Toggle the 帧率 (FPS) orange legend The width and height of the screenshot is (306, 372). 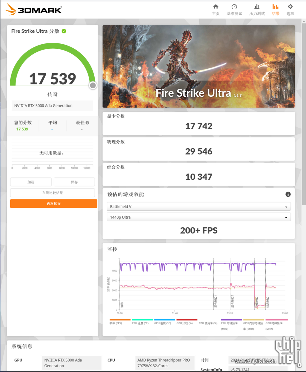pos(120,322)
